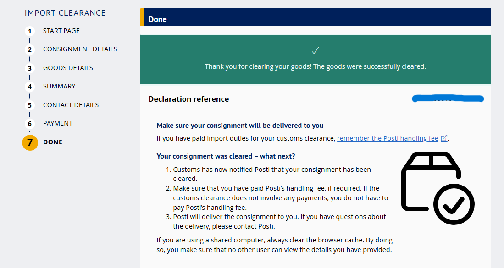Click the white success checkmark icon
The height and width of the screenshot is (268, 504).
[x=315, y=50]
